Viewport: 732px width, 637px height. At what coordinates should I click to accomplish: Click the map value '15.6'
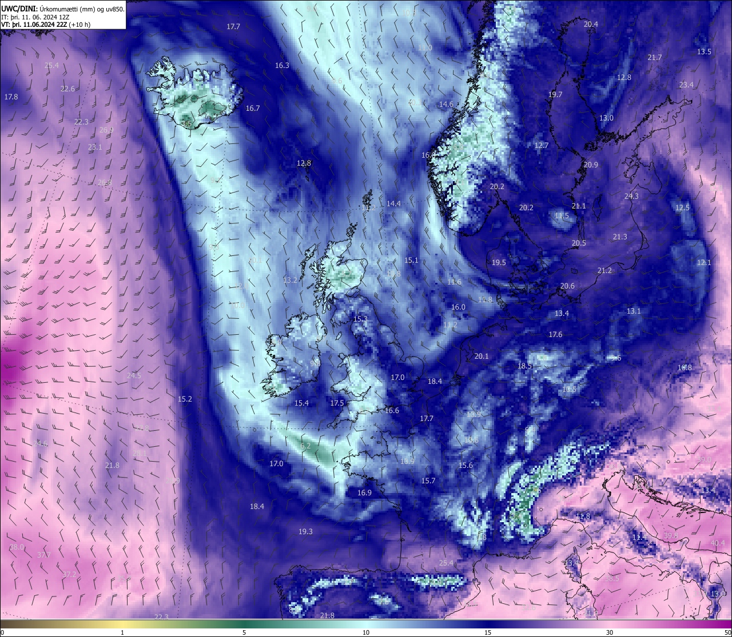[x=466, y=466]
